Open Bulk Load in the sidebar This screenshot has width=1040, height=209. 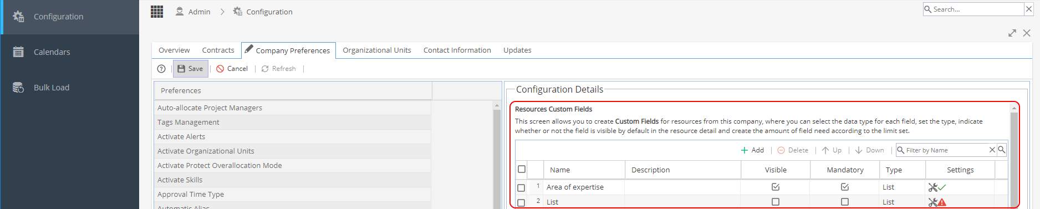point(70,88)
